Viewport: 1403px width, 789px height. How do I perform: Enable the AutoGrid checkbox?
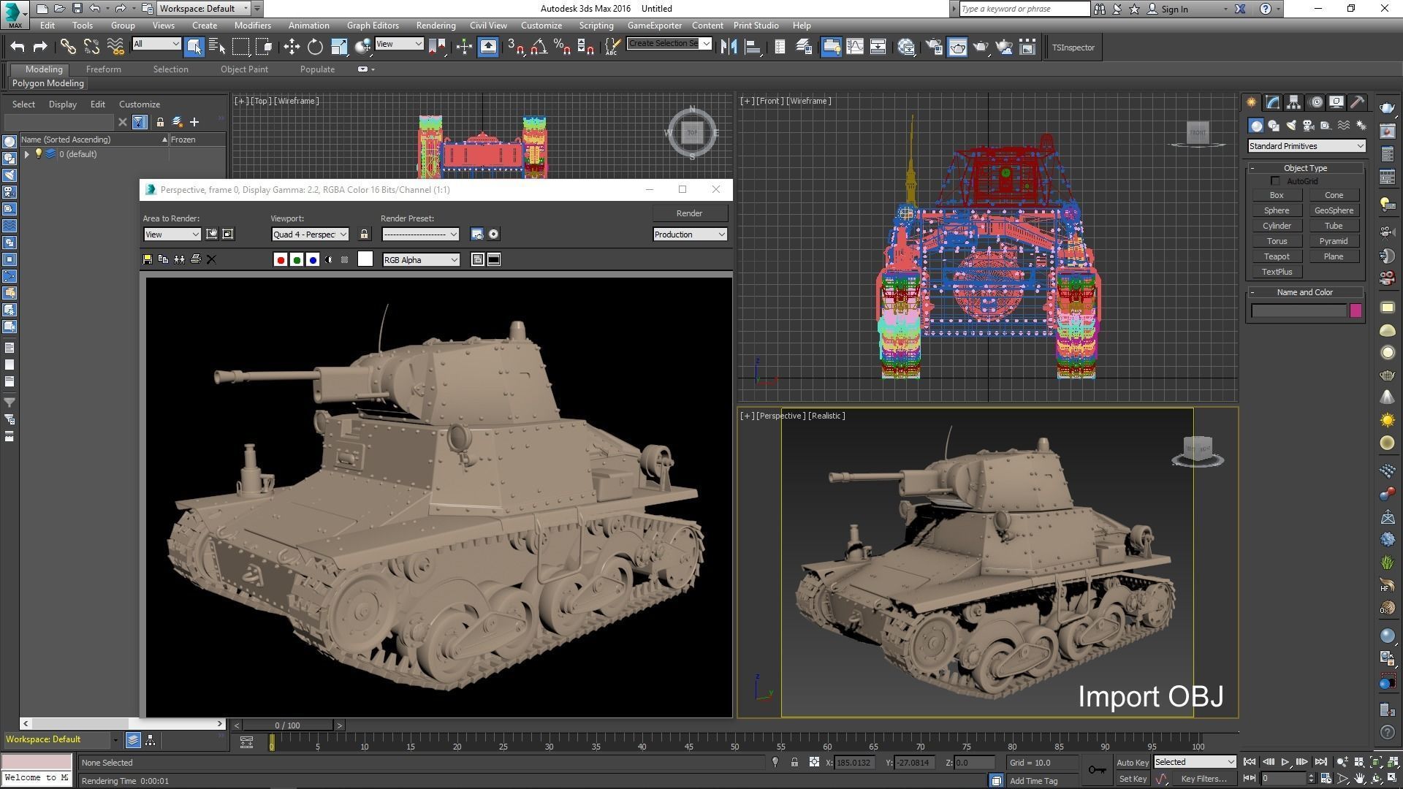1276,181
